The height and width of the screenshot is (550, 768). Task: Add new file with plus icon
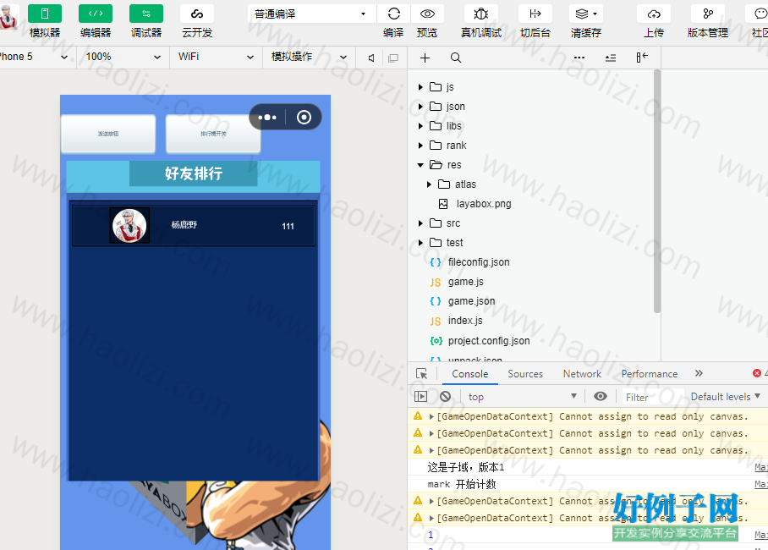point(425,58)
